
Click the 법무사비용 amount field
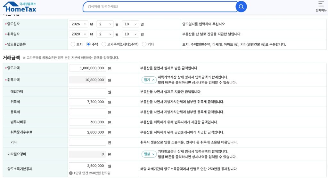point(87,122)
